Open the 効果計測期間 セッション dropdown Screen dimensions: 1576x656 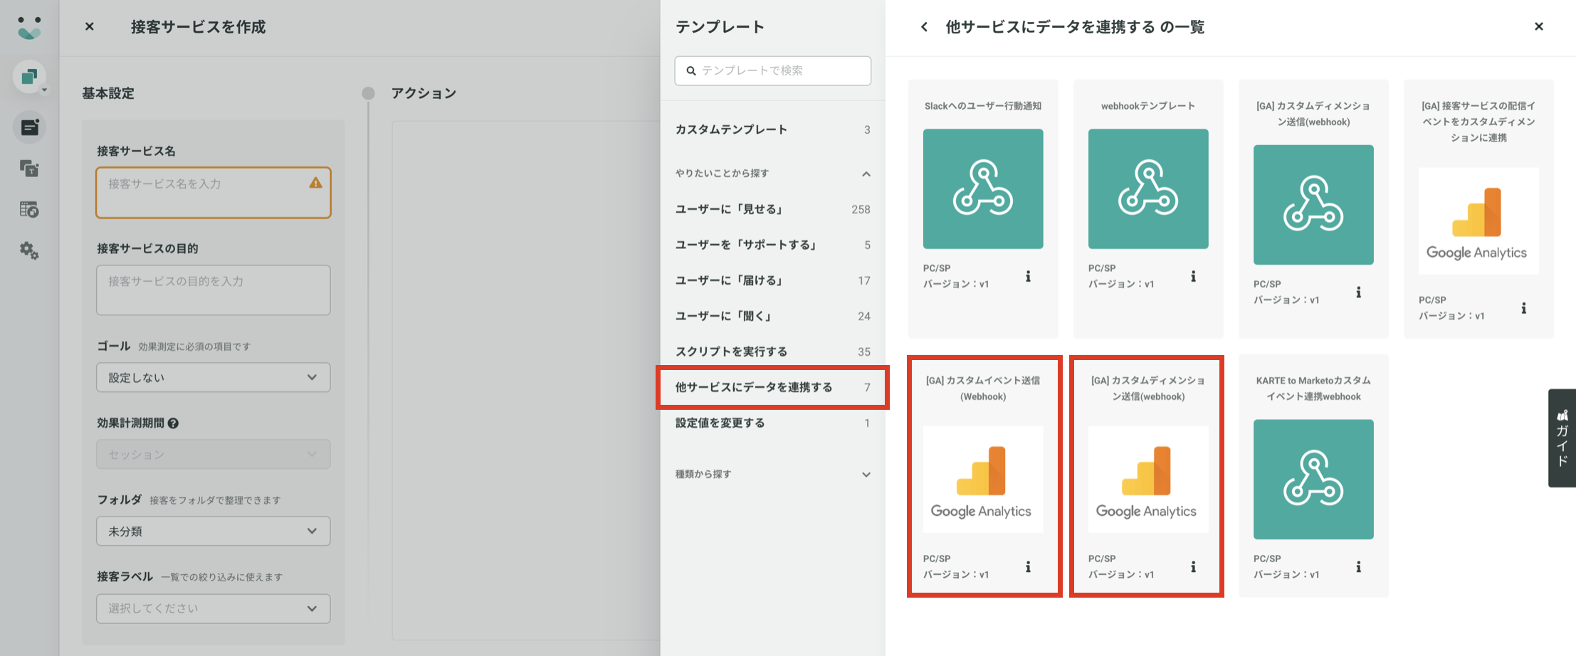pos(214,454)
